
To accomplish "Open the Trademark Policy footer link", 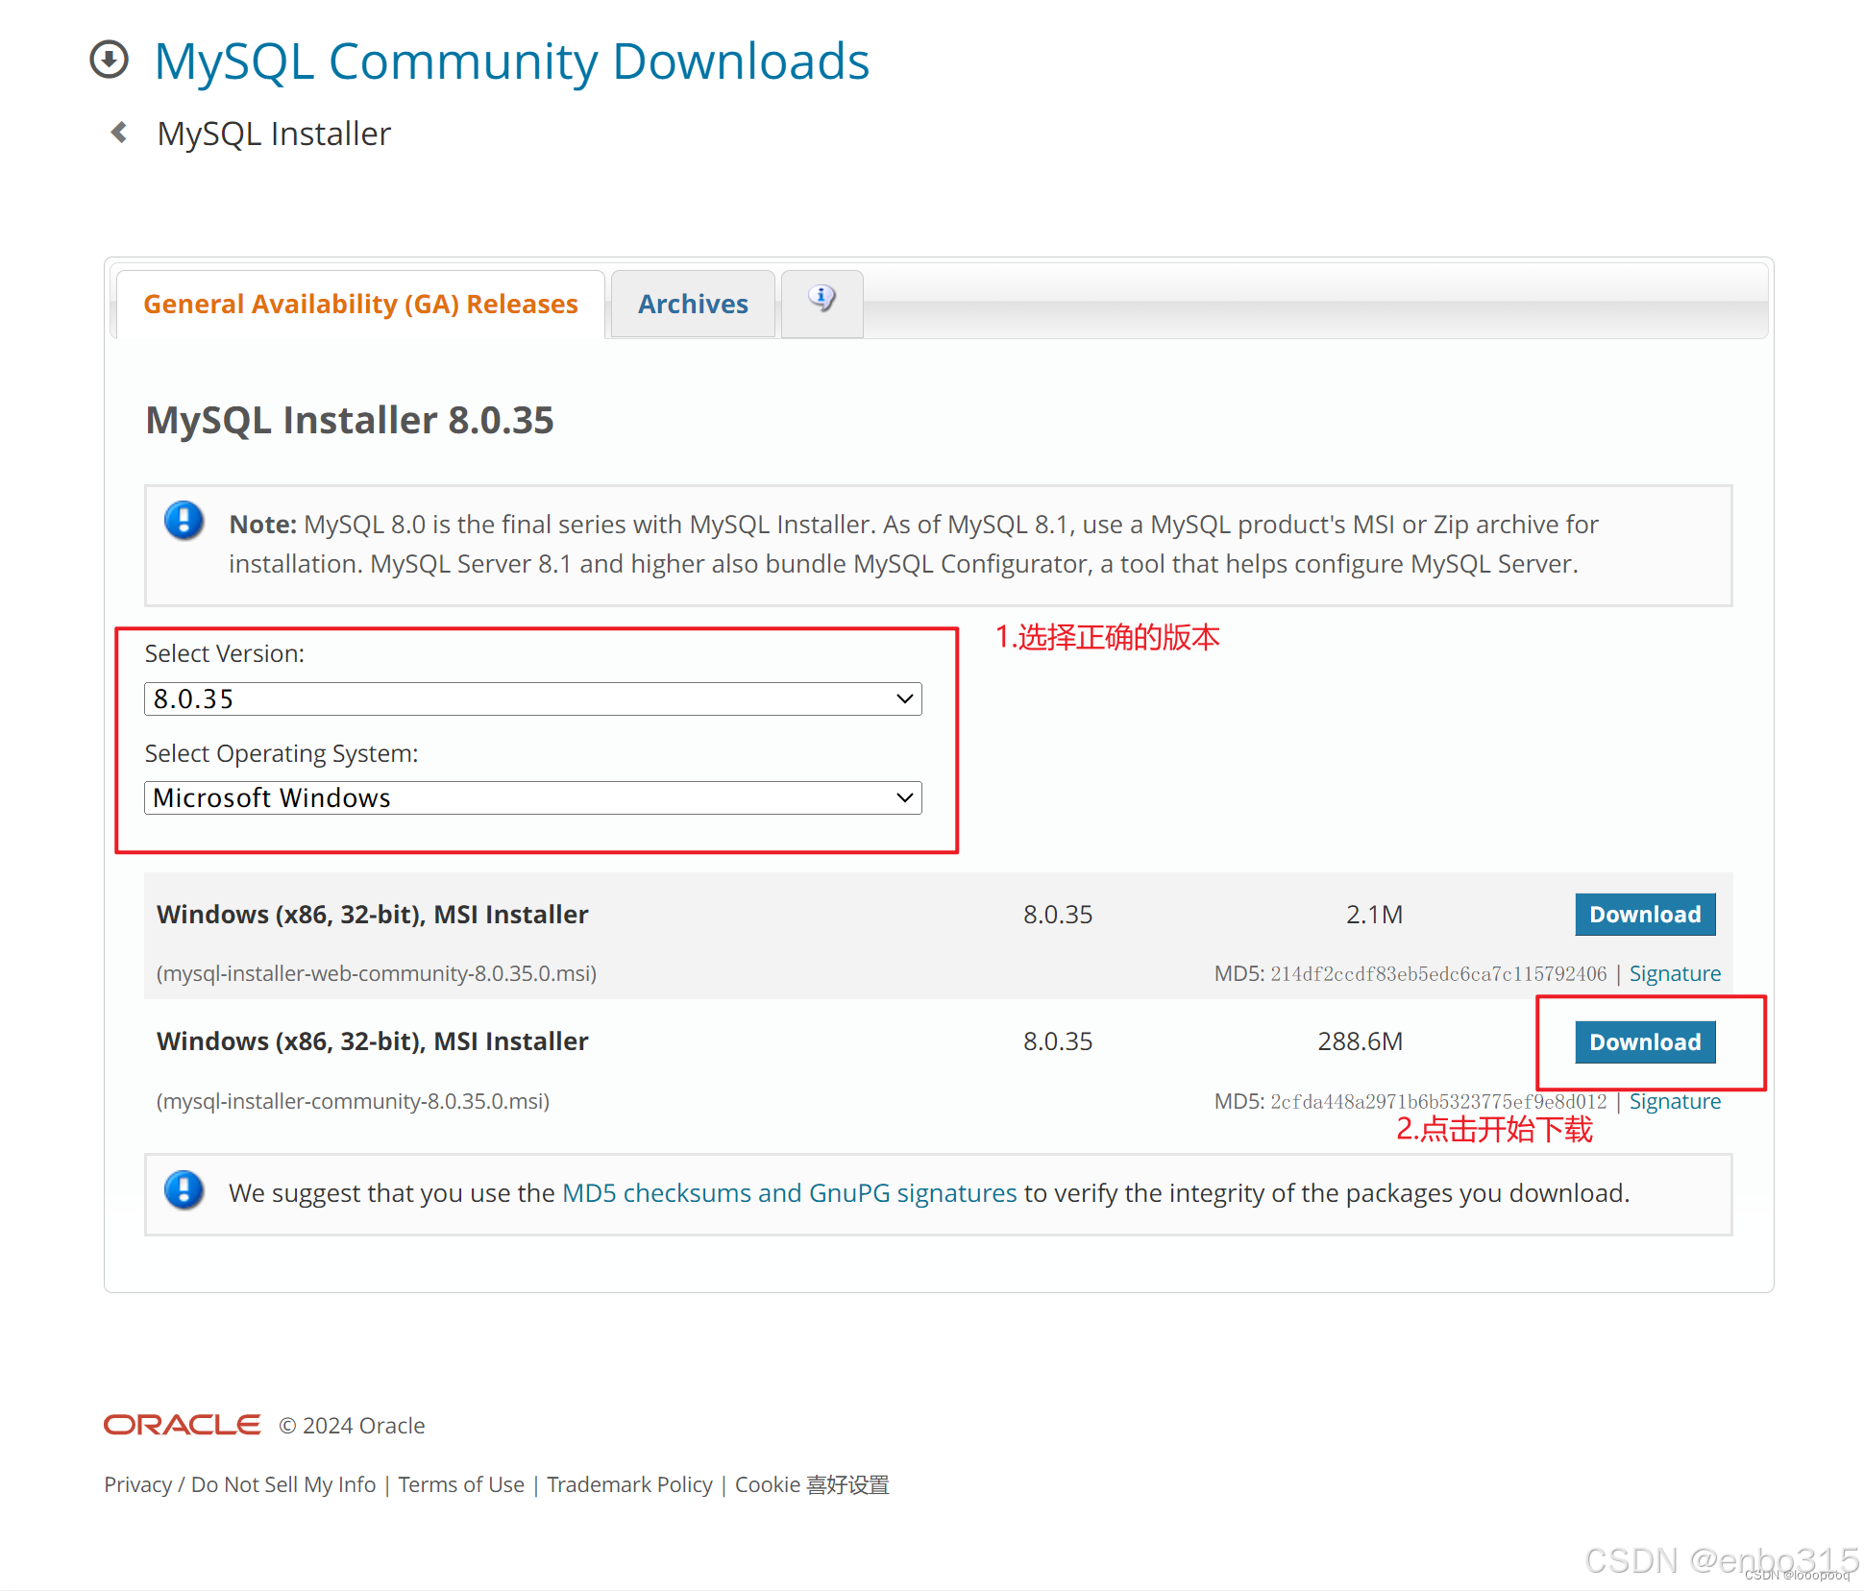I will (629, 1484).
